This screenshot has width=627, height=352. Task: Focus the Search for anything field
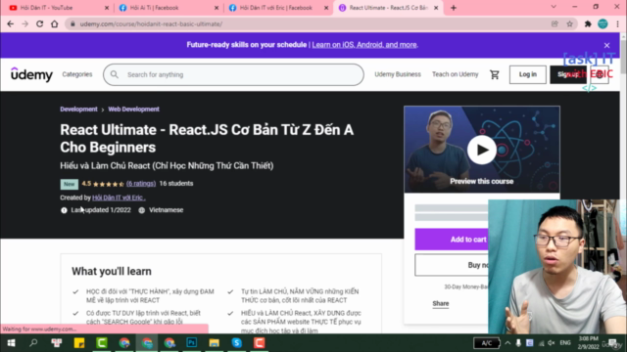233,74
